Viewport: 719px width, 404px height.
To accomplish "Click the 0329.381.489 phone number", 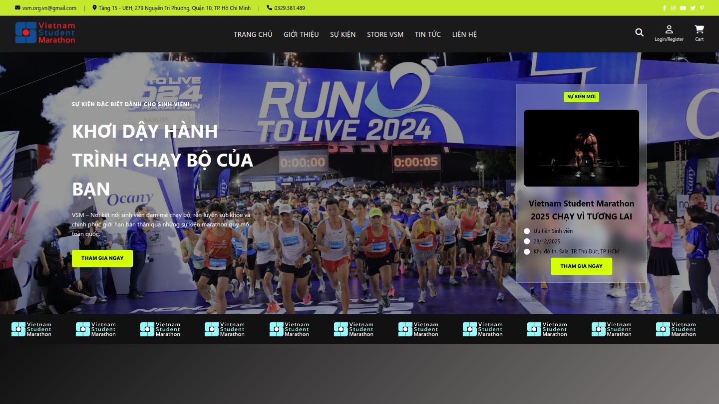I will [x=290, y=8].
